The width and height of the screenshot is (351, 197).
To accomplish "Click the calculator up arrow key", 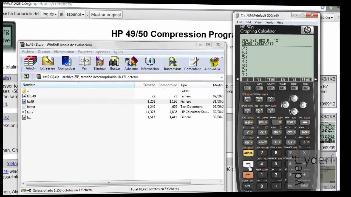I will (294, 98).
